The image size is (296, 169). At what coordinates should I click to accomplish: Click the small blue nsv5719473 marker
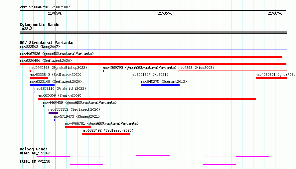(55, 120)
